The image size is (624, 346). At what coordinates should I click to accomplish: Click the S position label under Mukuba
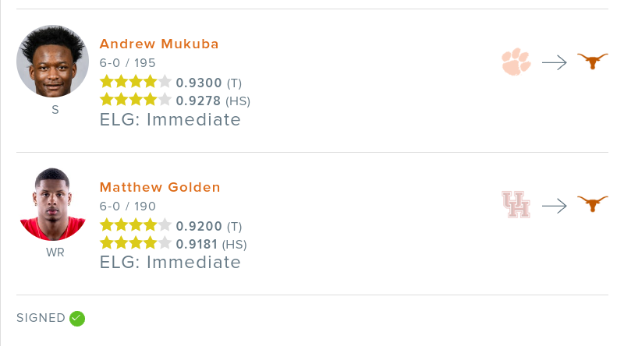[x=55, y=110]
